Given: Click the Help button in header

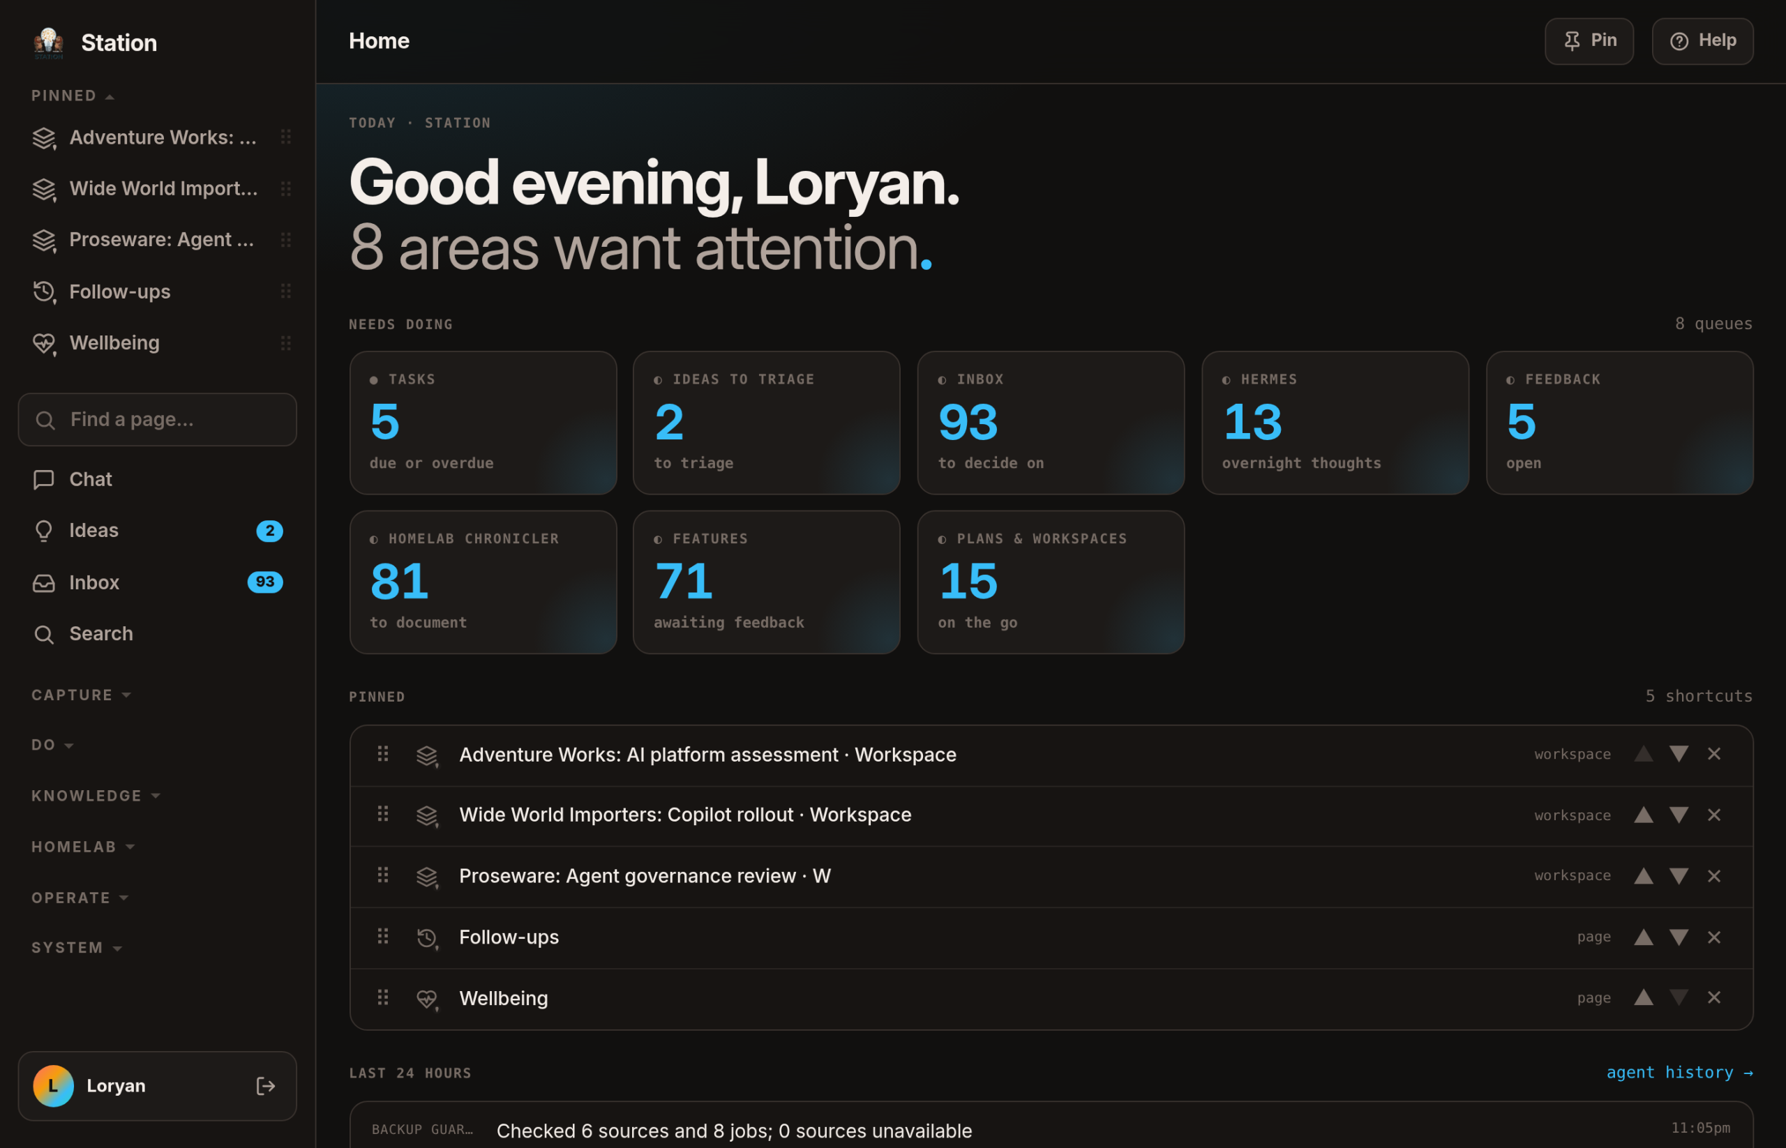Looking at the screenshot, I should 1702,41.
